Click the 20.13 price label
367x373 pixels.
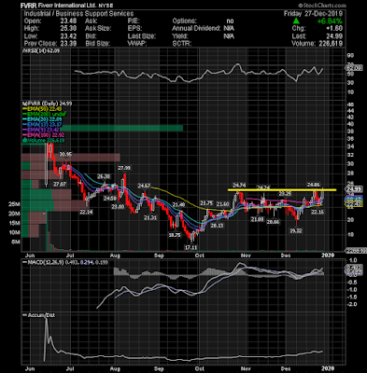tap(217, 226)
